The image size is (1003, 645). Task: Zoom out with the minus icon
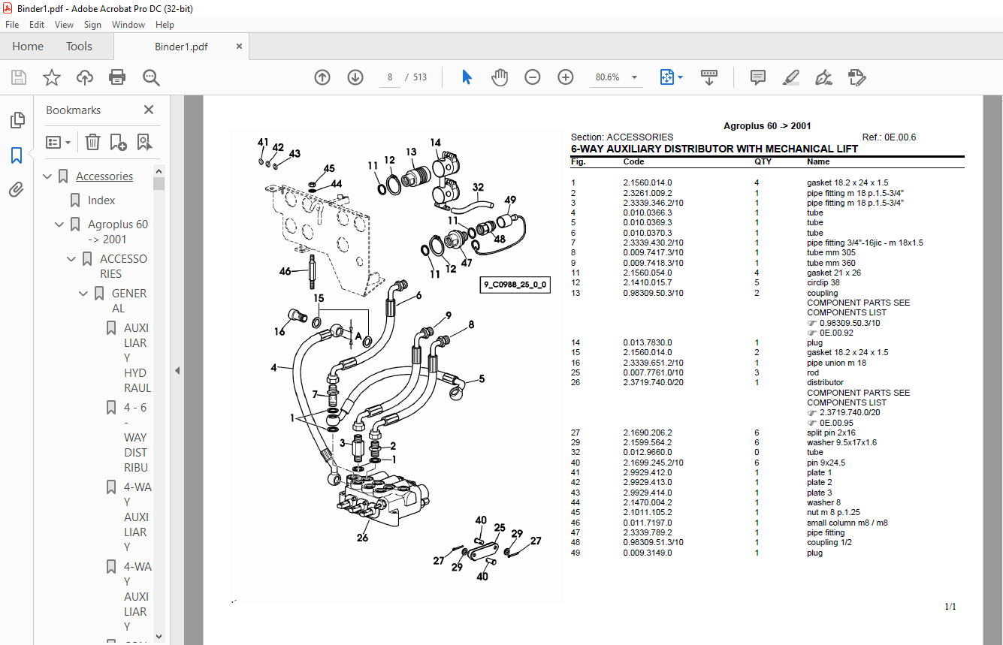coord(533,77)
